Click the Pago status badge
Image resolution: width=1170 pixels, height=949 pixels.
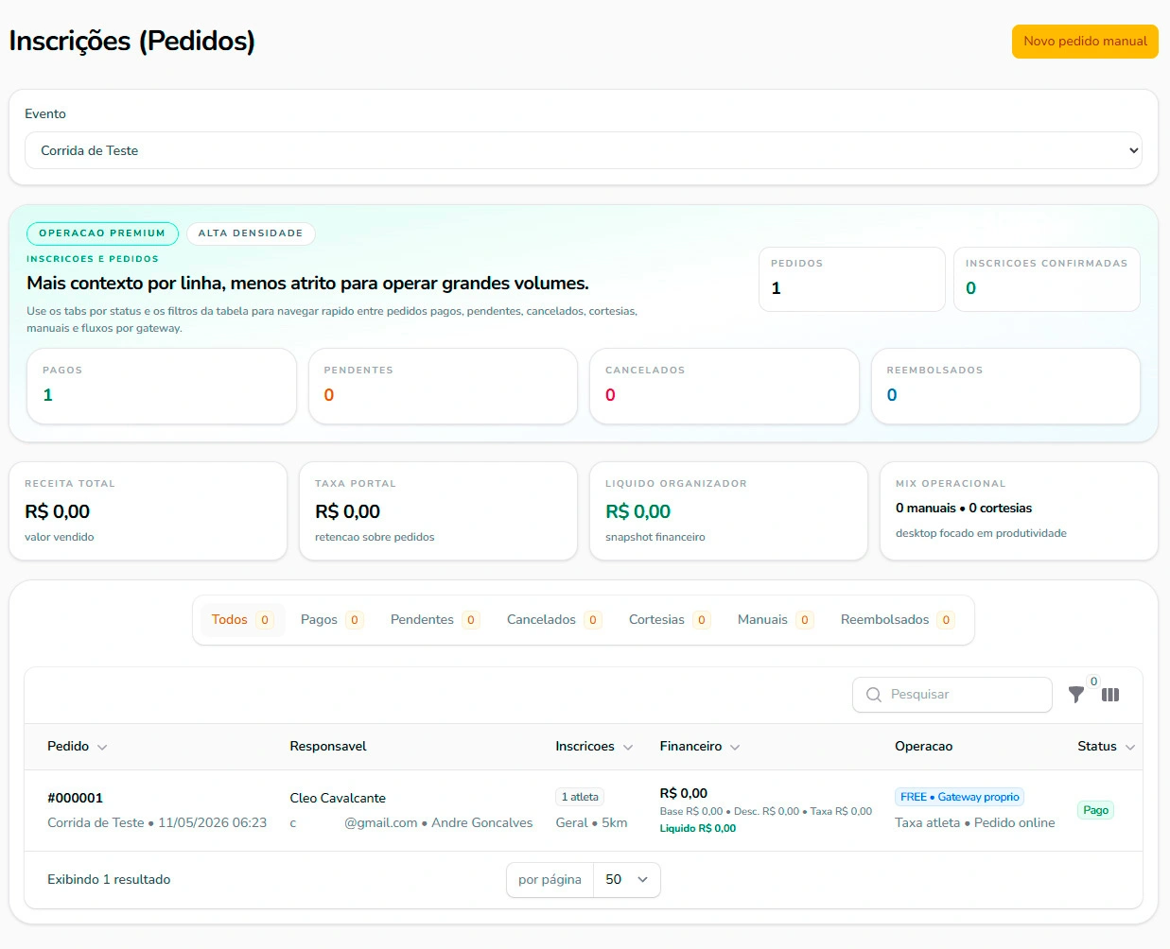[x=1095, y=810]
